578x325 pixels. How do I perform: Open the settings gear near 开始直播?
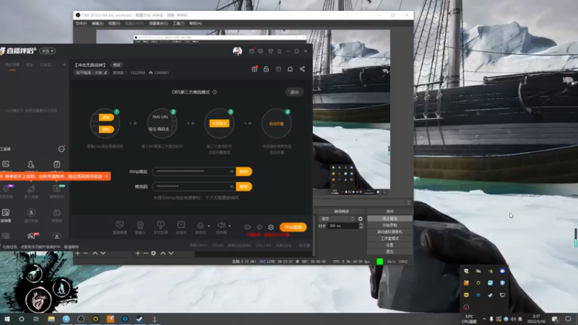(271, 227)
